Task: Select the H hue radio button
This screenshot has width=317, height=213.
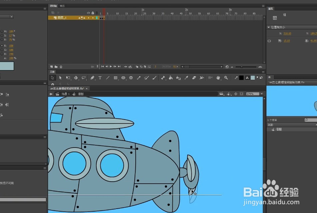Action: 2,31
